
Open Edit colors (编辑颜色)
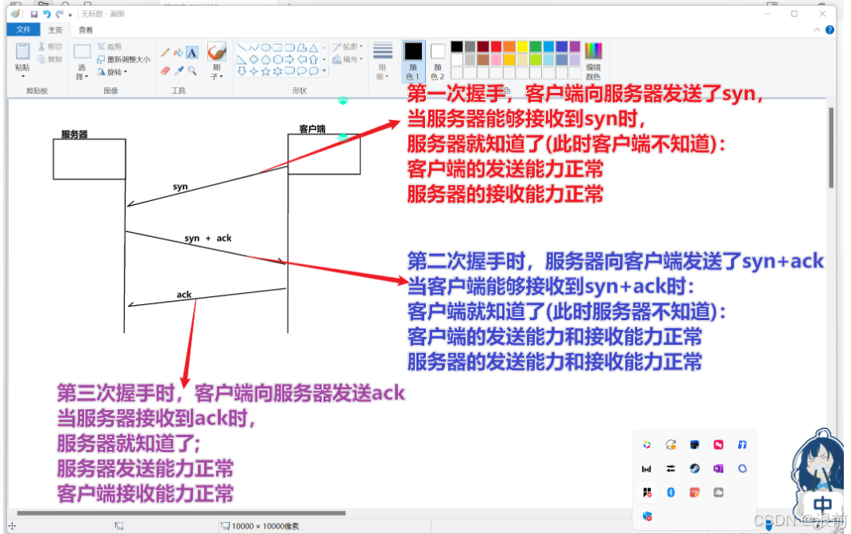(x=593, y=61)
